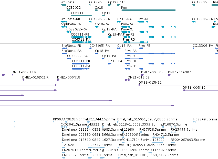Click EST IP02618.3prime
The height and width of the screenshot is (159, 218).
pos(100,155)
